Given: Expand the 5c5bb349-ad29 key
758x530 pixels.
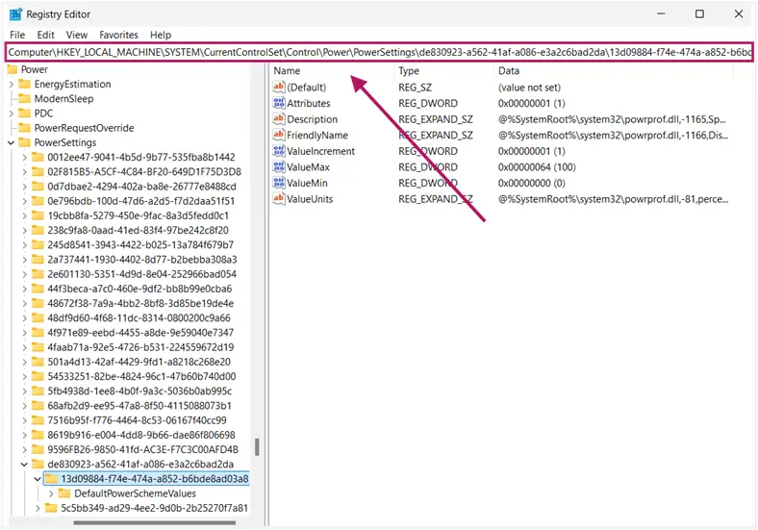Looking at the screenshot, I should [x=38, y=508].
